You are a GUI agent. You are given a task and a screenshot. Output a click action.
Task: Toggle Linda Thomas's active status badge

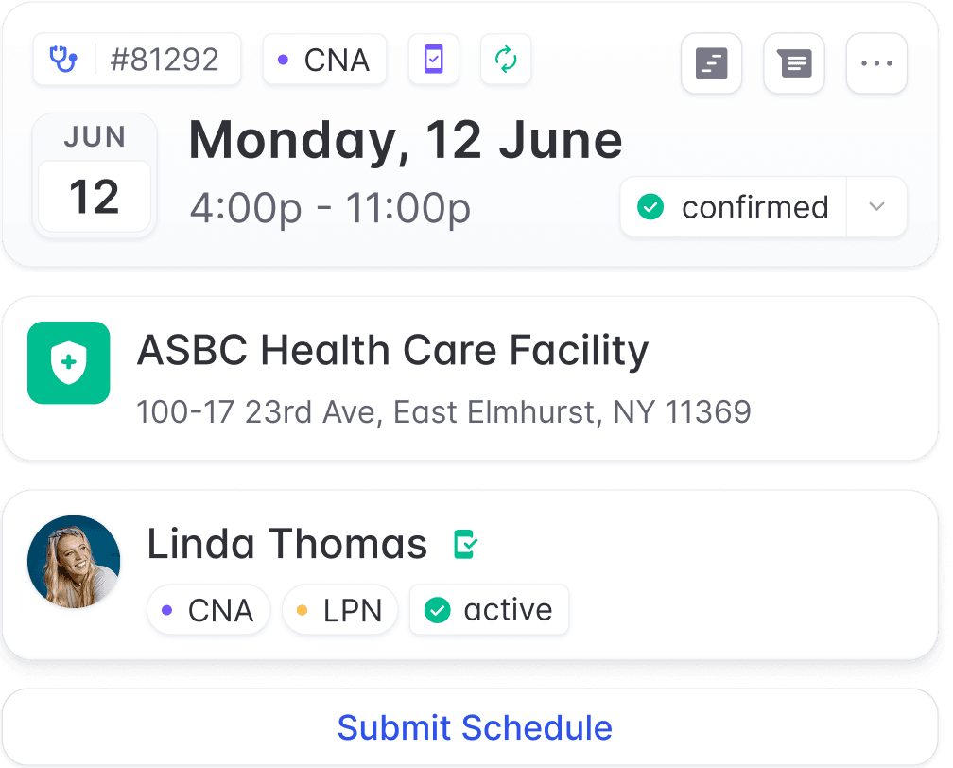coord(489,610)
